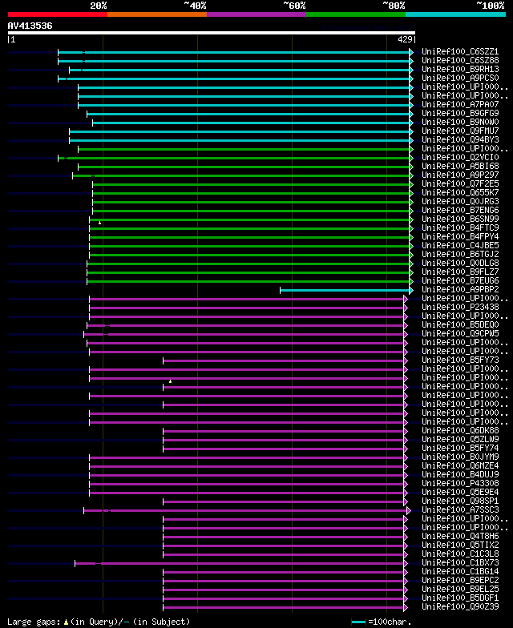
Task: Click the cyan 100char scale legend bar
Action: [359, 622]
